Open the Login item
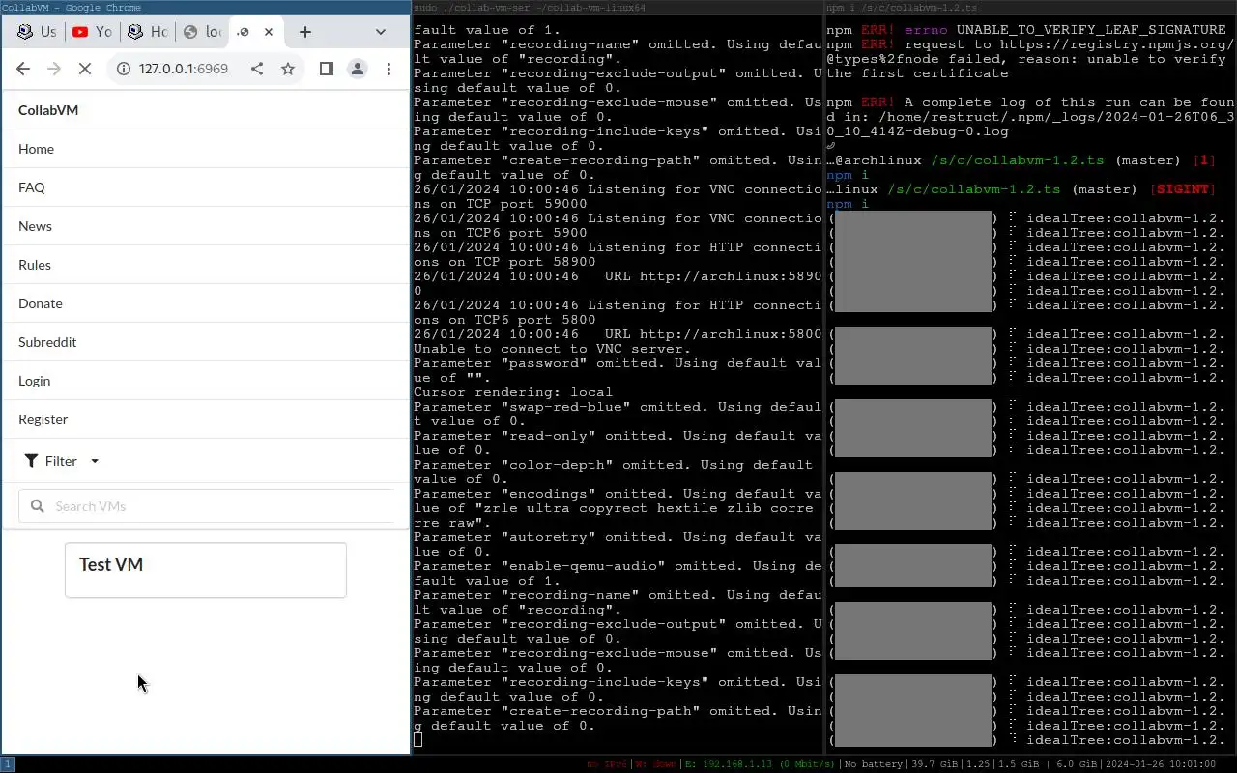1237x773 pixels. pos(206,381)
